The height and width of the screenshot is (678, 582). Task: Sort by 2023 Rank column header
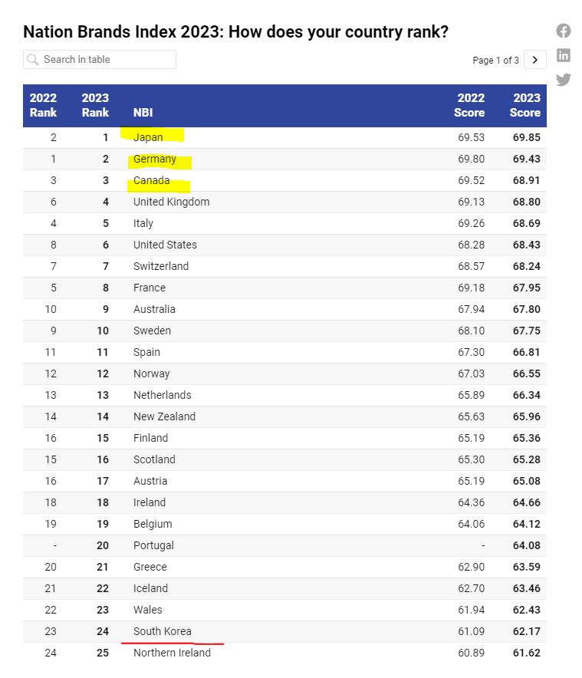[95, 105]
